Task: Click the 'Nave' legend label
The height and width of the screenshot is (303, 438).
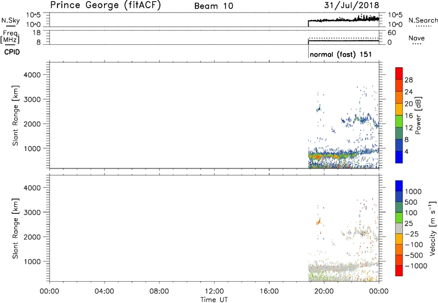Action: pos(417,38)
